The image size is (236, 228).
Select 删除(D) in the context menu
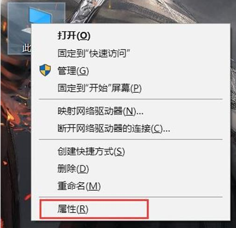click(73, 169)
